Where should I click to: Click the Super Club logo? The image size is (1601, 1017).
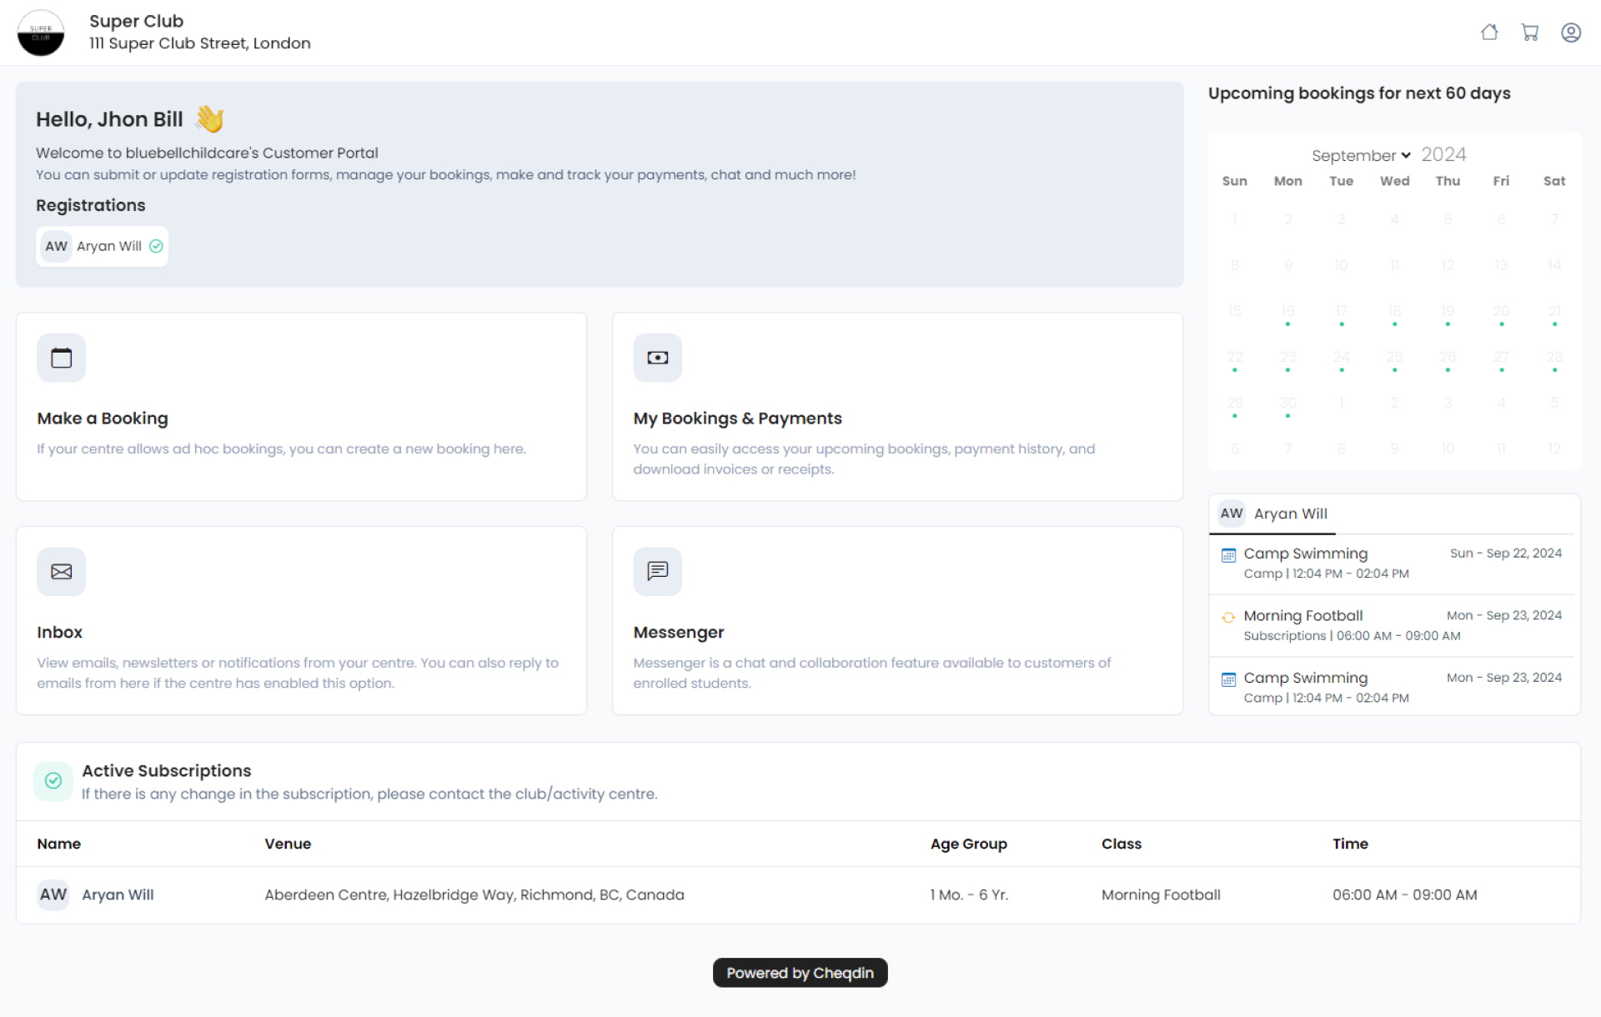coord(41,33)
